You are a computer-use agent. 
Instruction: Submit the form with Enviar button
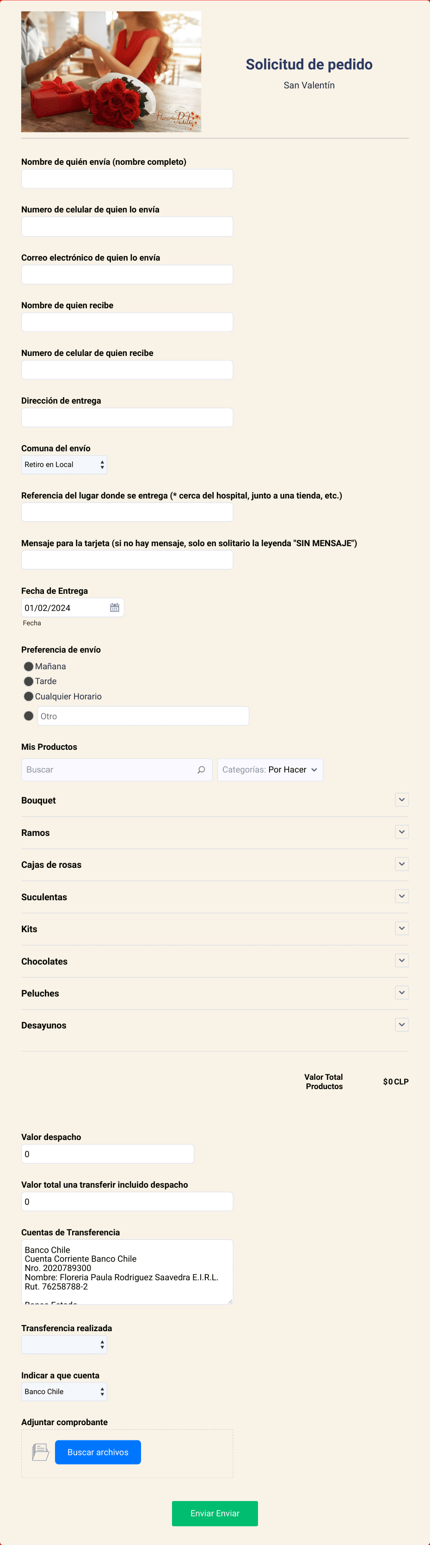click(x=215, y=1513)
